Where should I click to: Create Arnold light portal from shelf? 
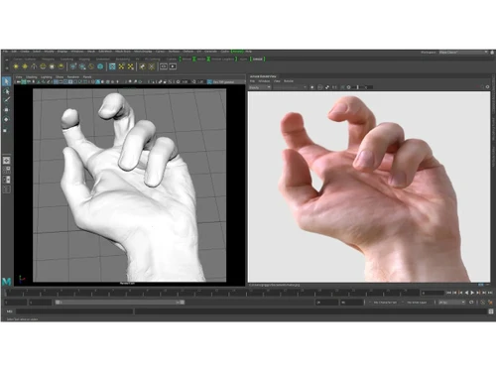tap(52, 66)
